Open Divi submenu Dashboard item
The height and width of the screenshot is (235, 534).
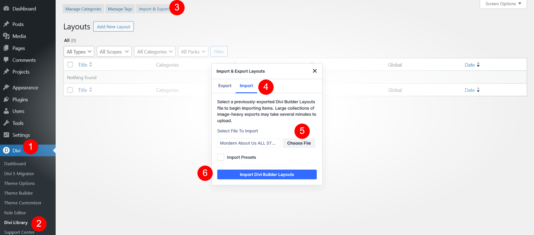point(15,163)
